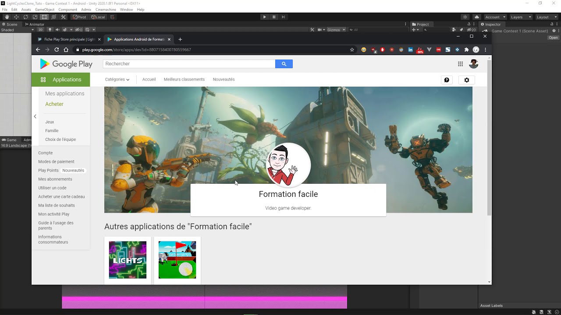Select the Scale tool in Unity toolbar
Image resolution: width=561 pixels, height=315 pixels.
tap(35, 17)
